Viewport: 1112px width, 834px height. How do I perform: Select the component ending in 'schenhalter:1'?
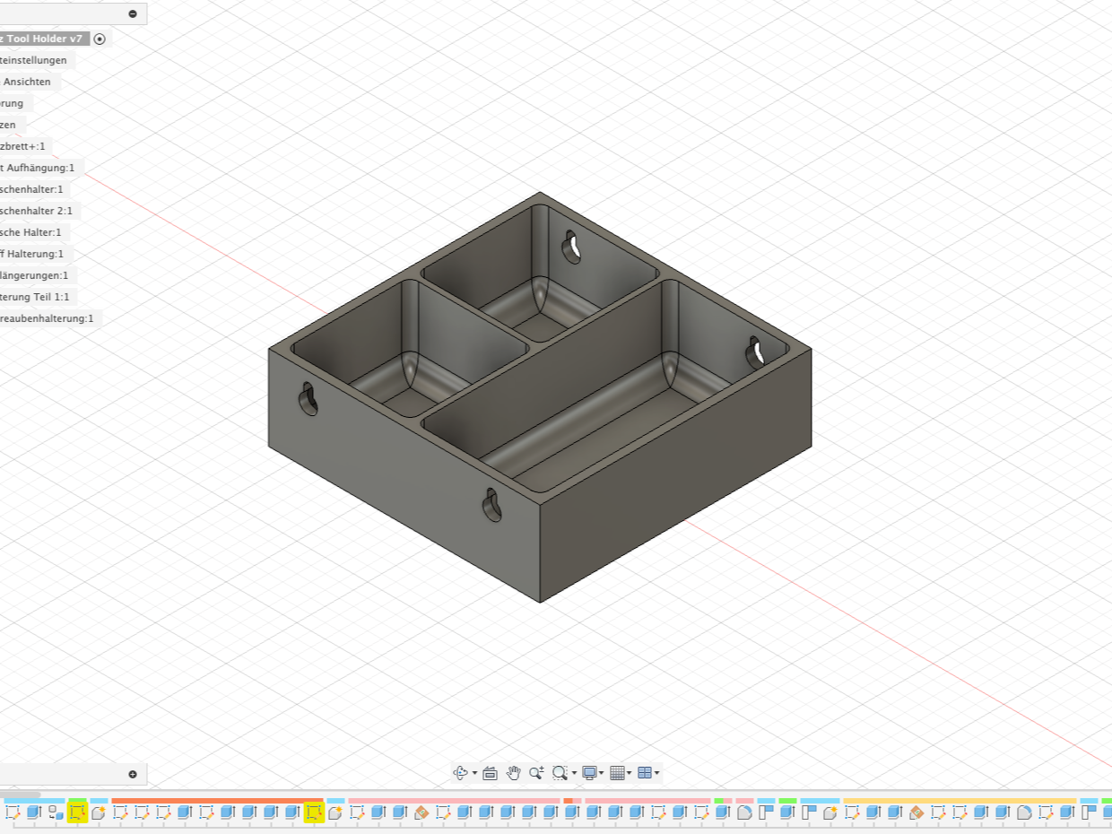pyautogui.click(x=35, y=189)
